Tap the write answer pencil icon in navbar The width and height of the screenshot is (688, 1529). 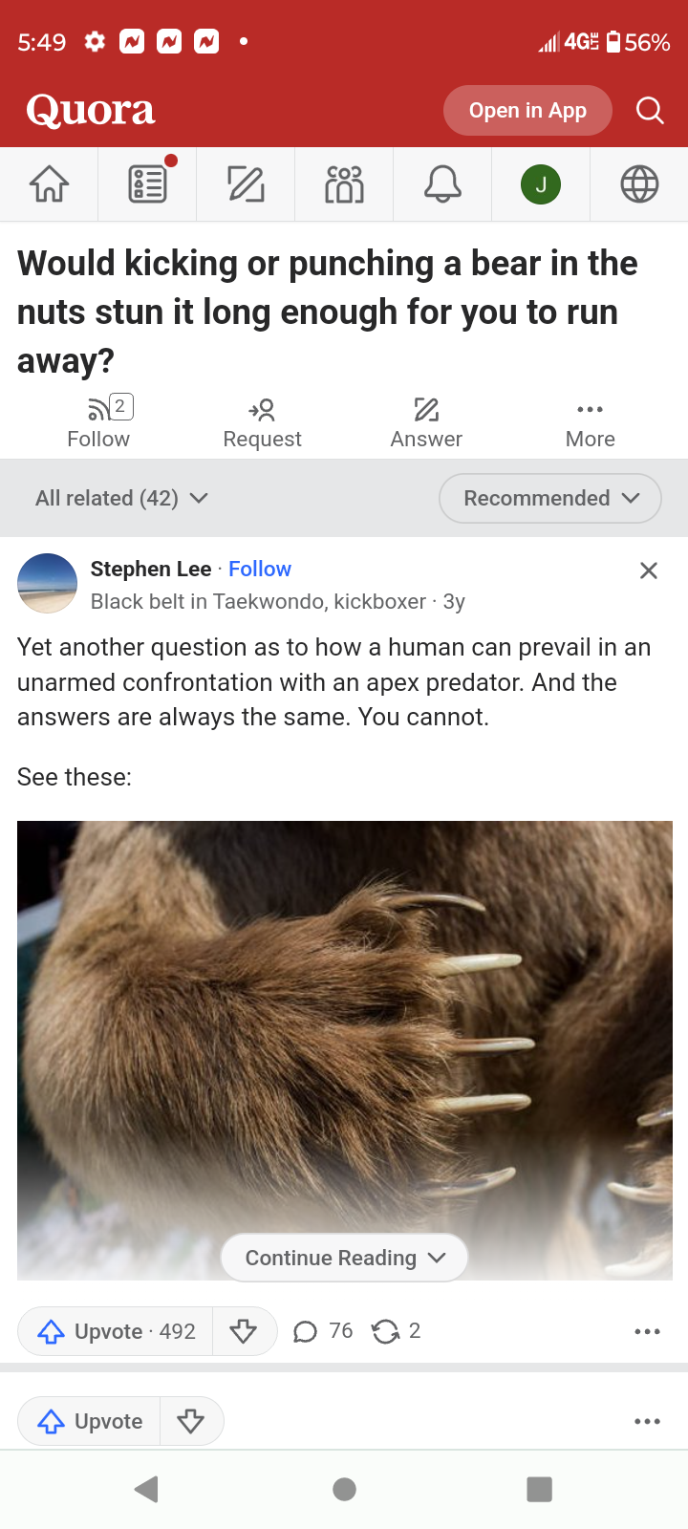[x=246, y=183]
